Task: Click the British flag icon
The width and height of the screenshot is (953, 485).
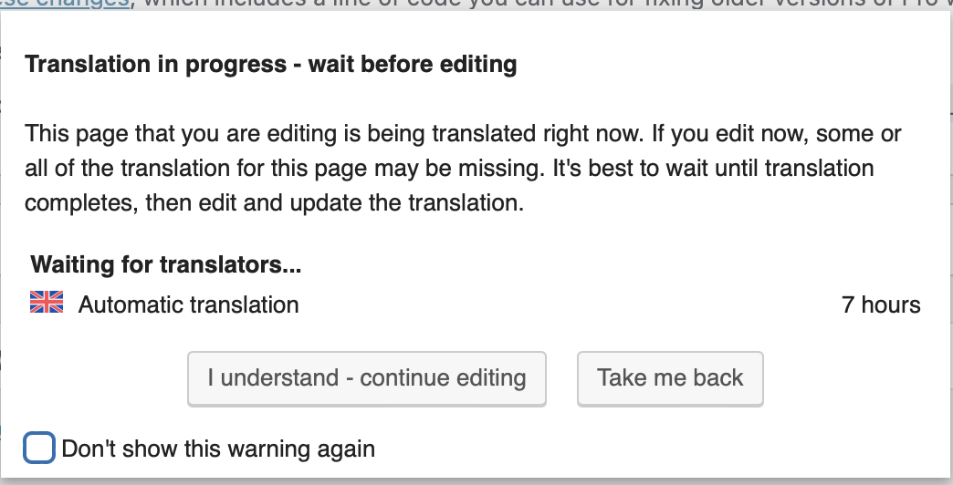Action: (x=47, y=302)
